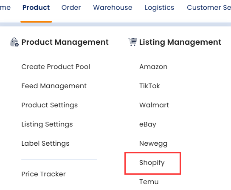Open TikTok listings
231x190 pixels.
pos(149,86)
